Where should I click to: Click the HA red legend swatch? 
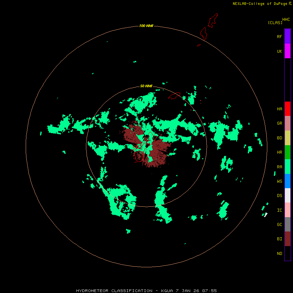(x=287, y=109)
